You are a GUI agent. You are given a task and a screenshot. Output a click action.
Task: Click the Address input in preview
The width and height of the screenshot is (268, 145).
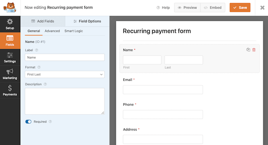(x=163, y=139)
